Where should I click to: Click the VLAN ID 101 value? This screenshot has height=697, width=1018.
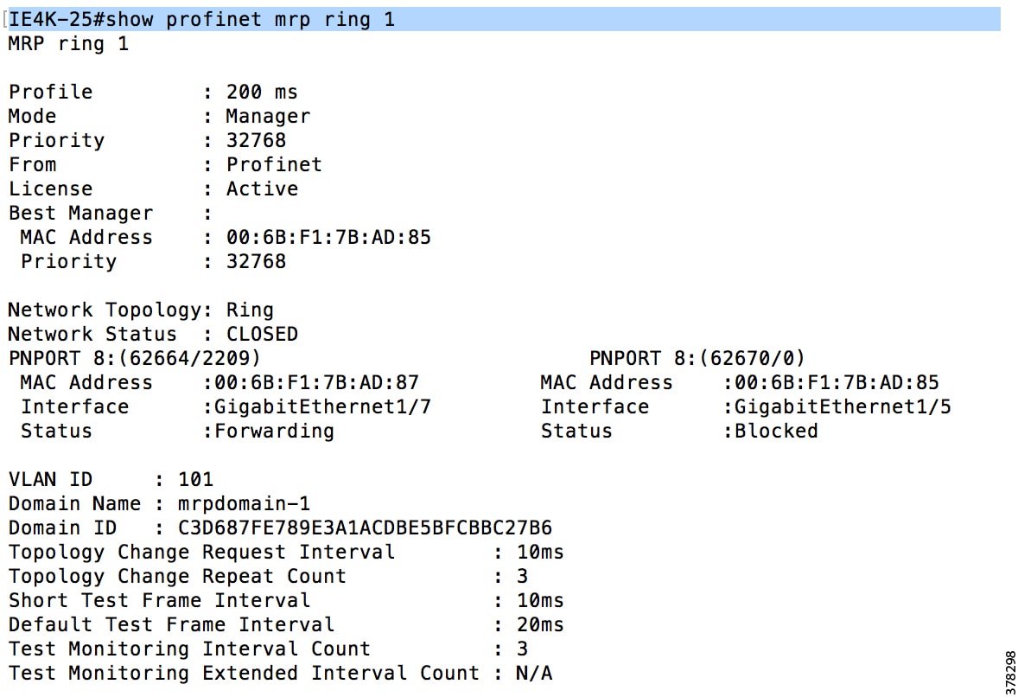(x=195, y=479)
